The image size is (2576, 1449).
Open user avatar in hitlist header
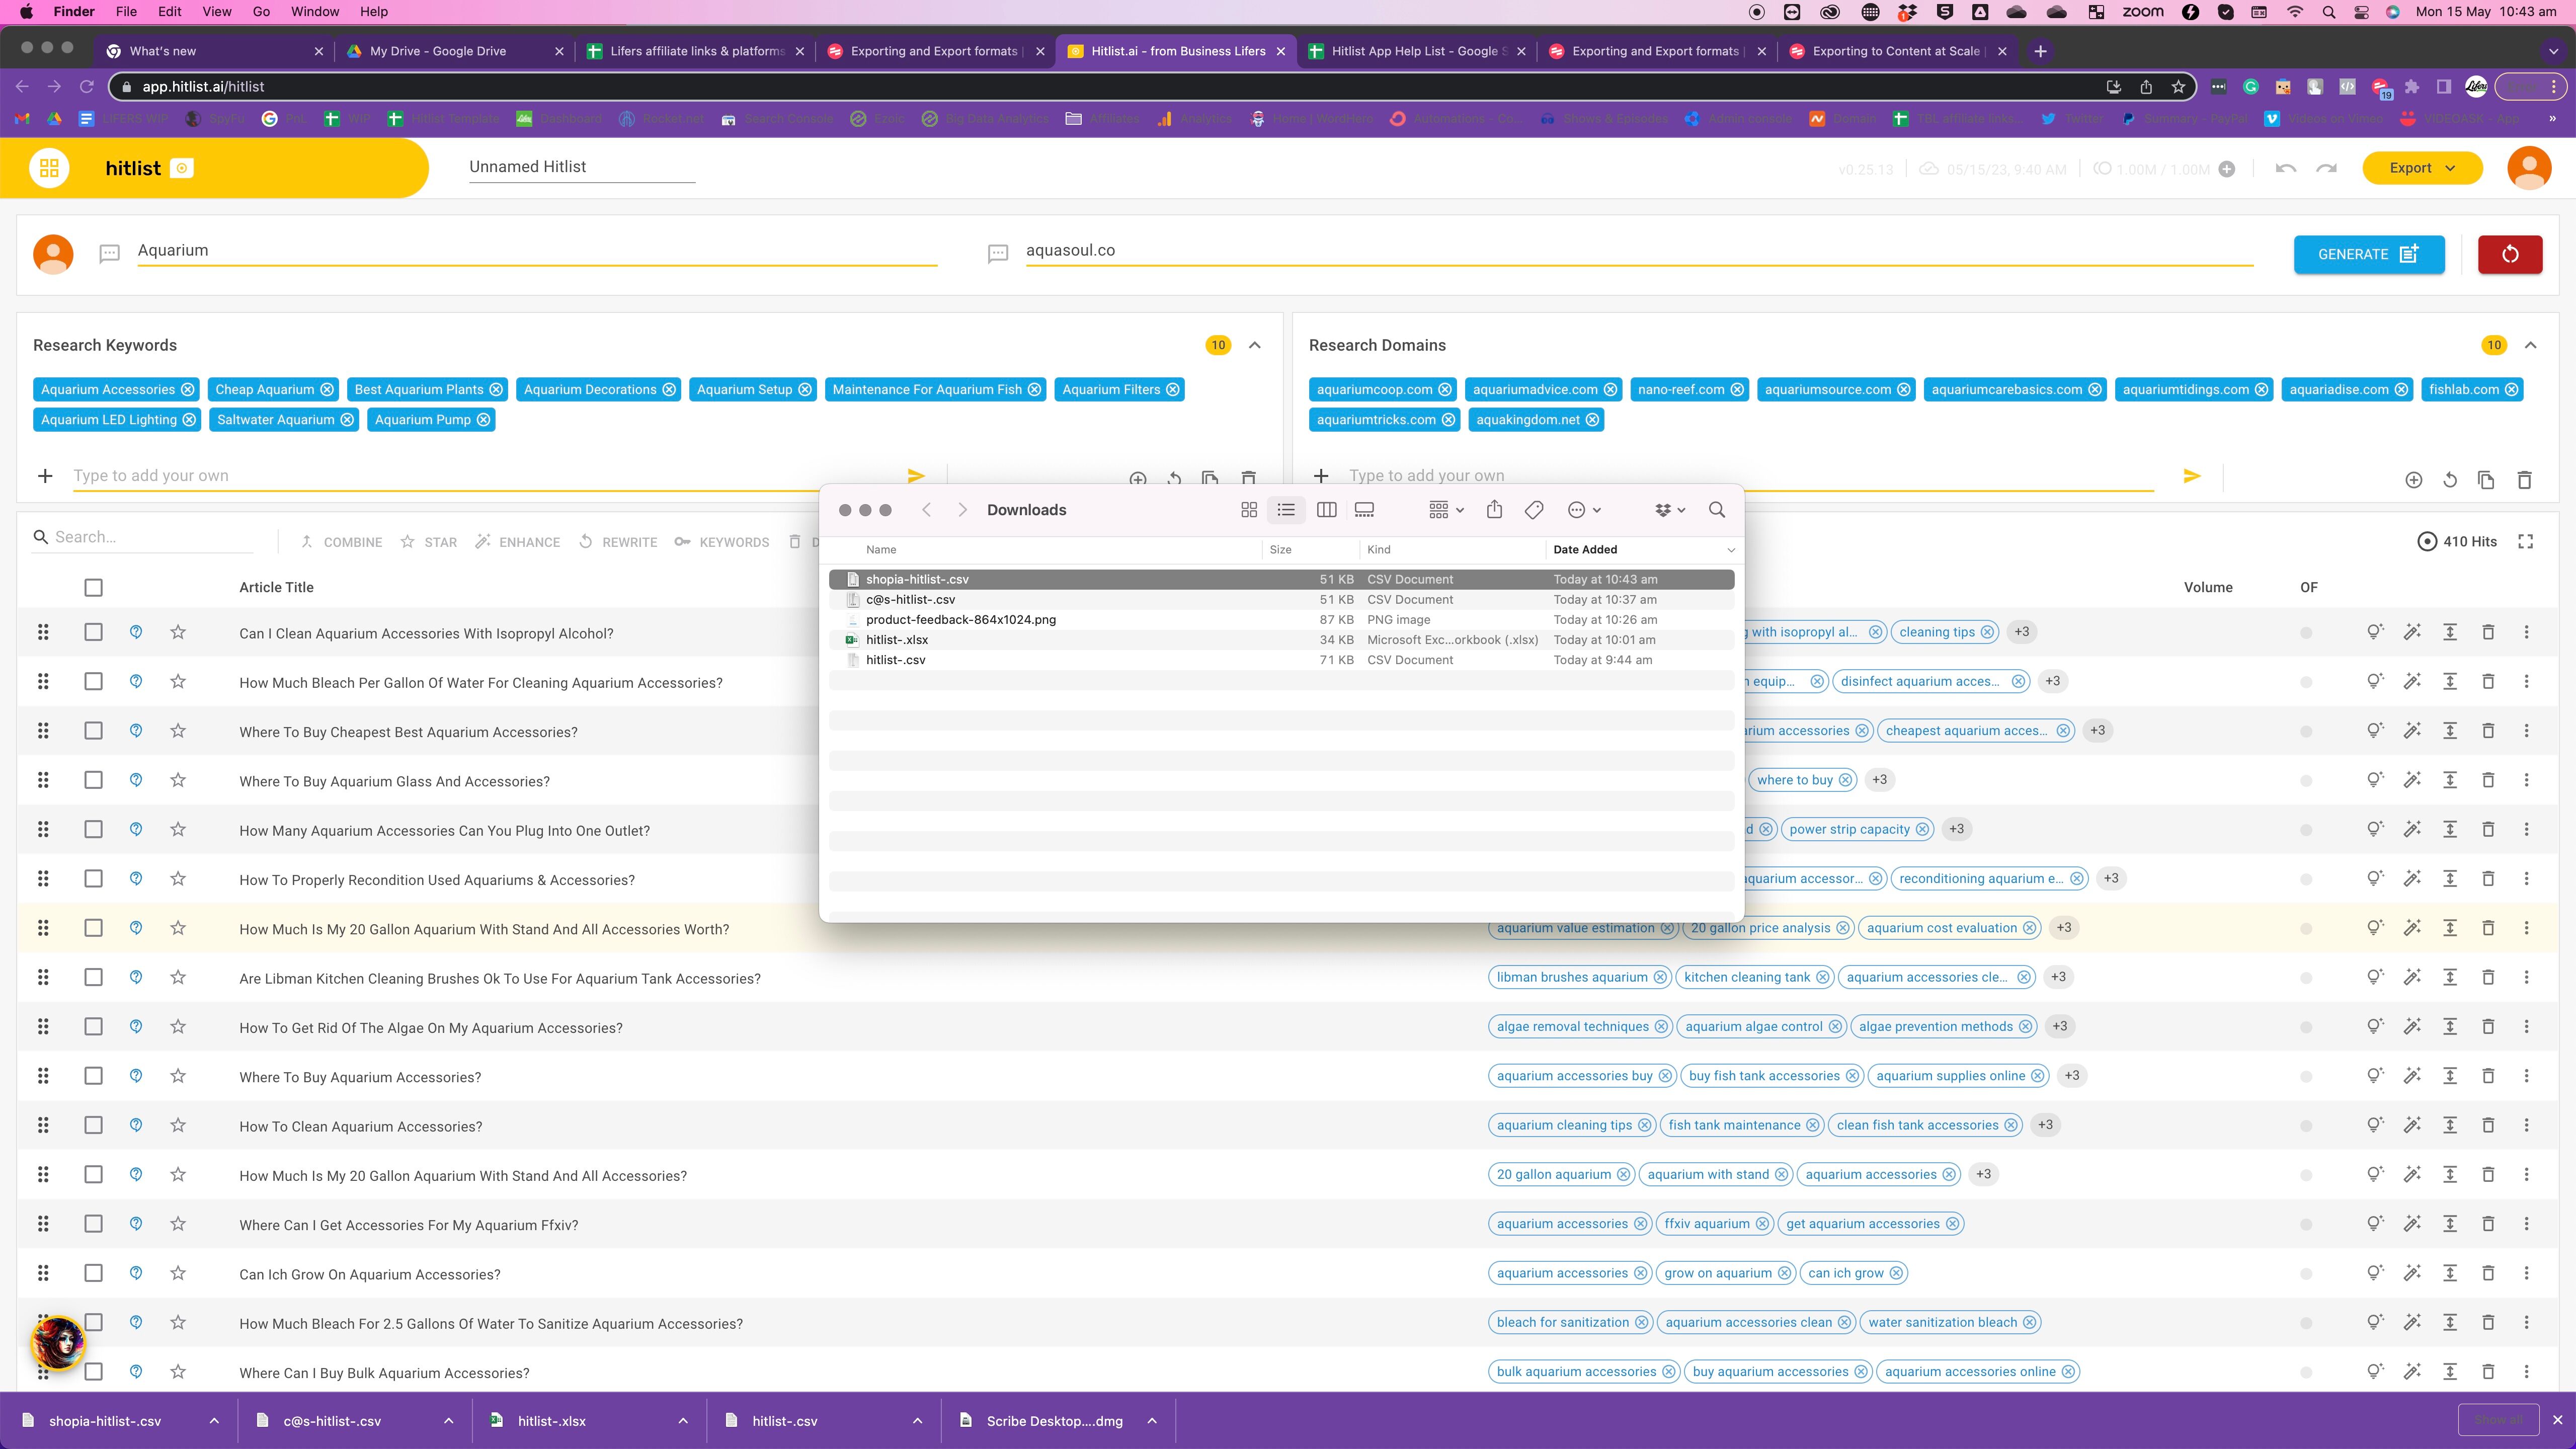[2529, 168]
